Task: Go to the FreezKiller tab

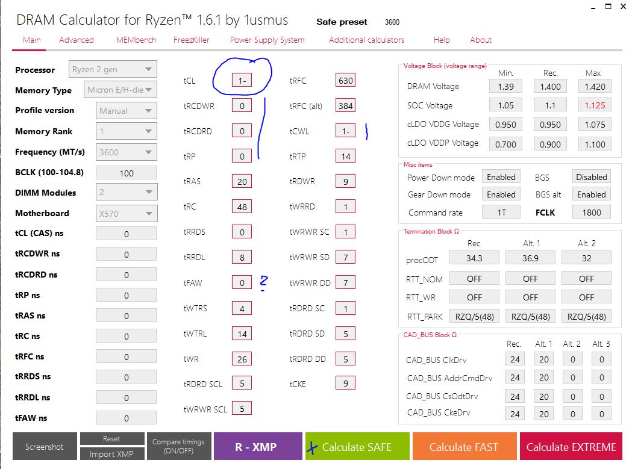Action: click(x=191, y=40)
